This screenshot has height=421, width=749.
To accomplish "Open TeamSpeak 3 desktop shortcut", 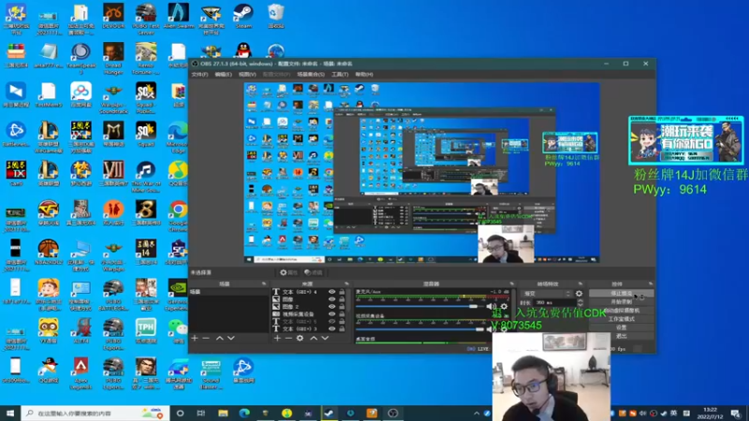I will point(81,58).
